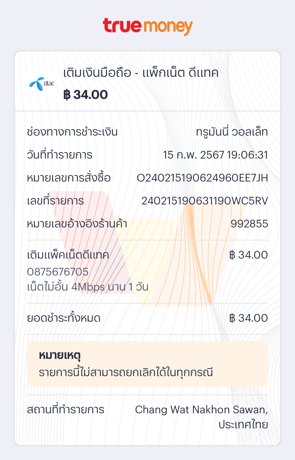Tap the หมายเหตุ note box
The height and width of the screenshot is (460, 295).
(x=147, y=364)
